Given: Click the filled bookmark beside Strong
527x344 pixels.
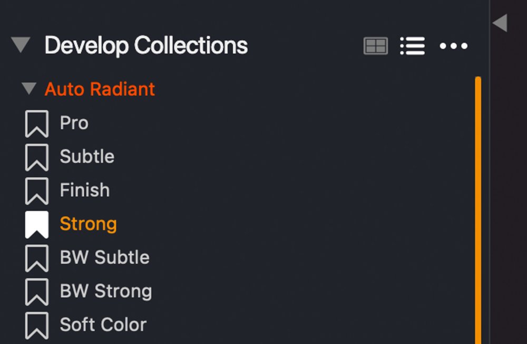Looking at the screenshot, I should pyautogui.click(x=37, y=224).
